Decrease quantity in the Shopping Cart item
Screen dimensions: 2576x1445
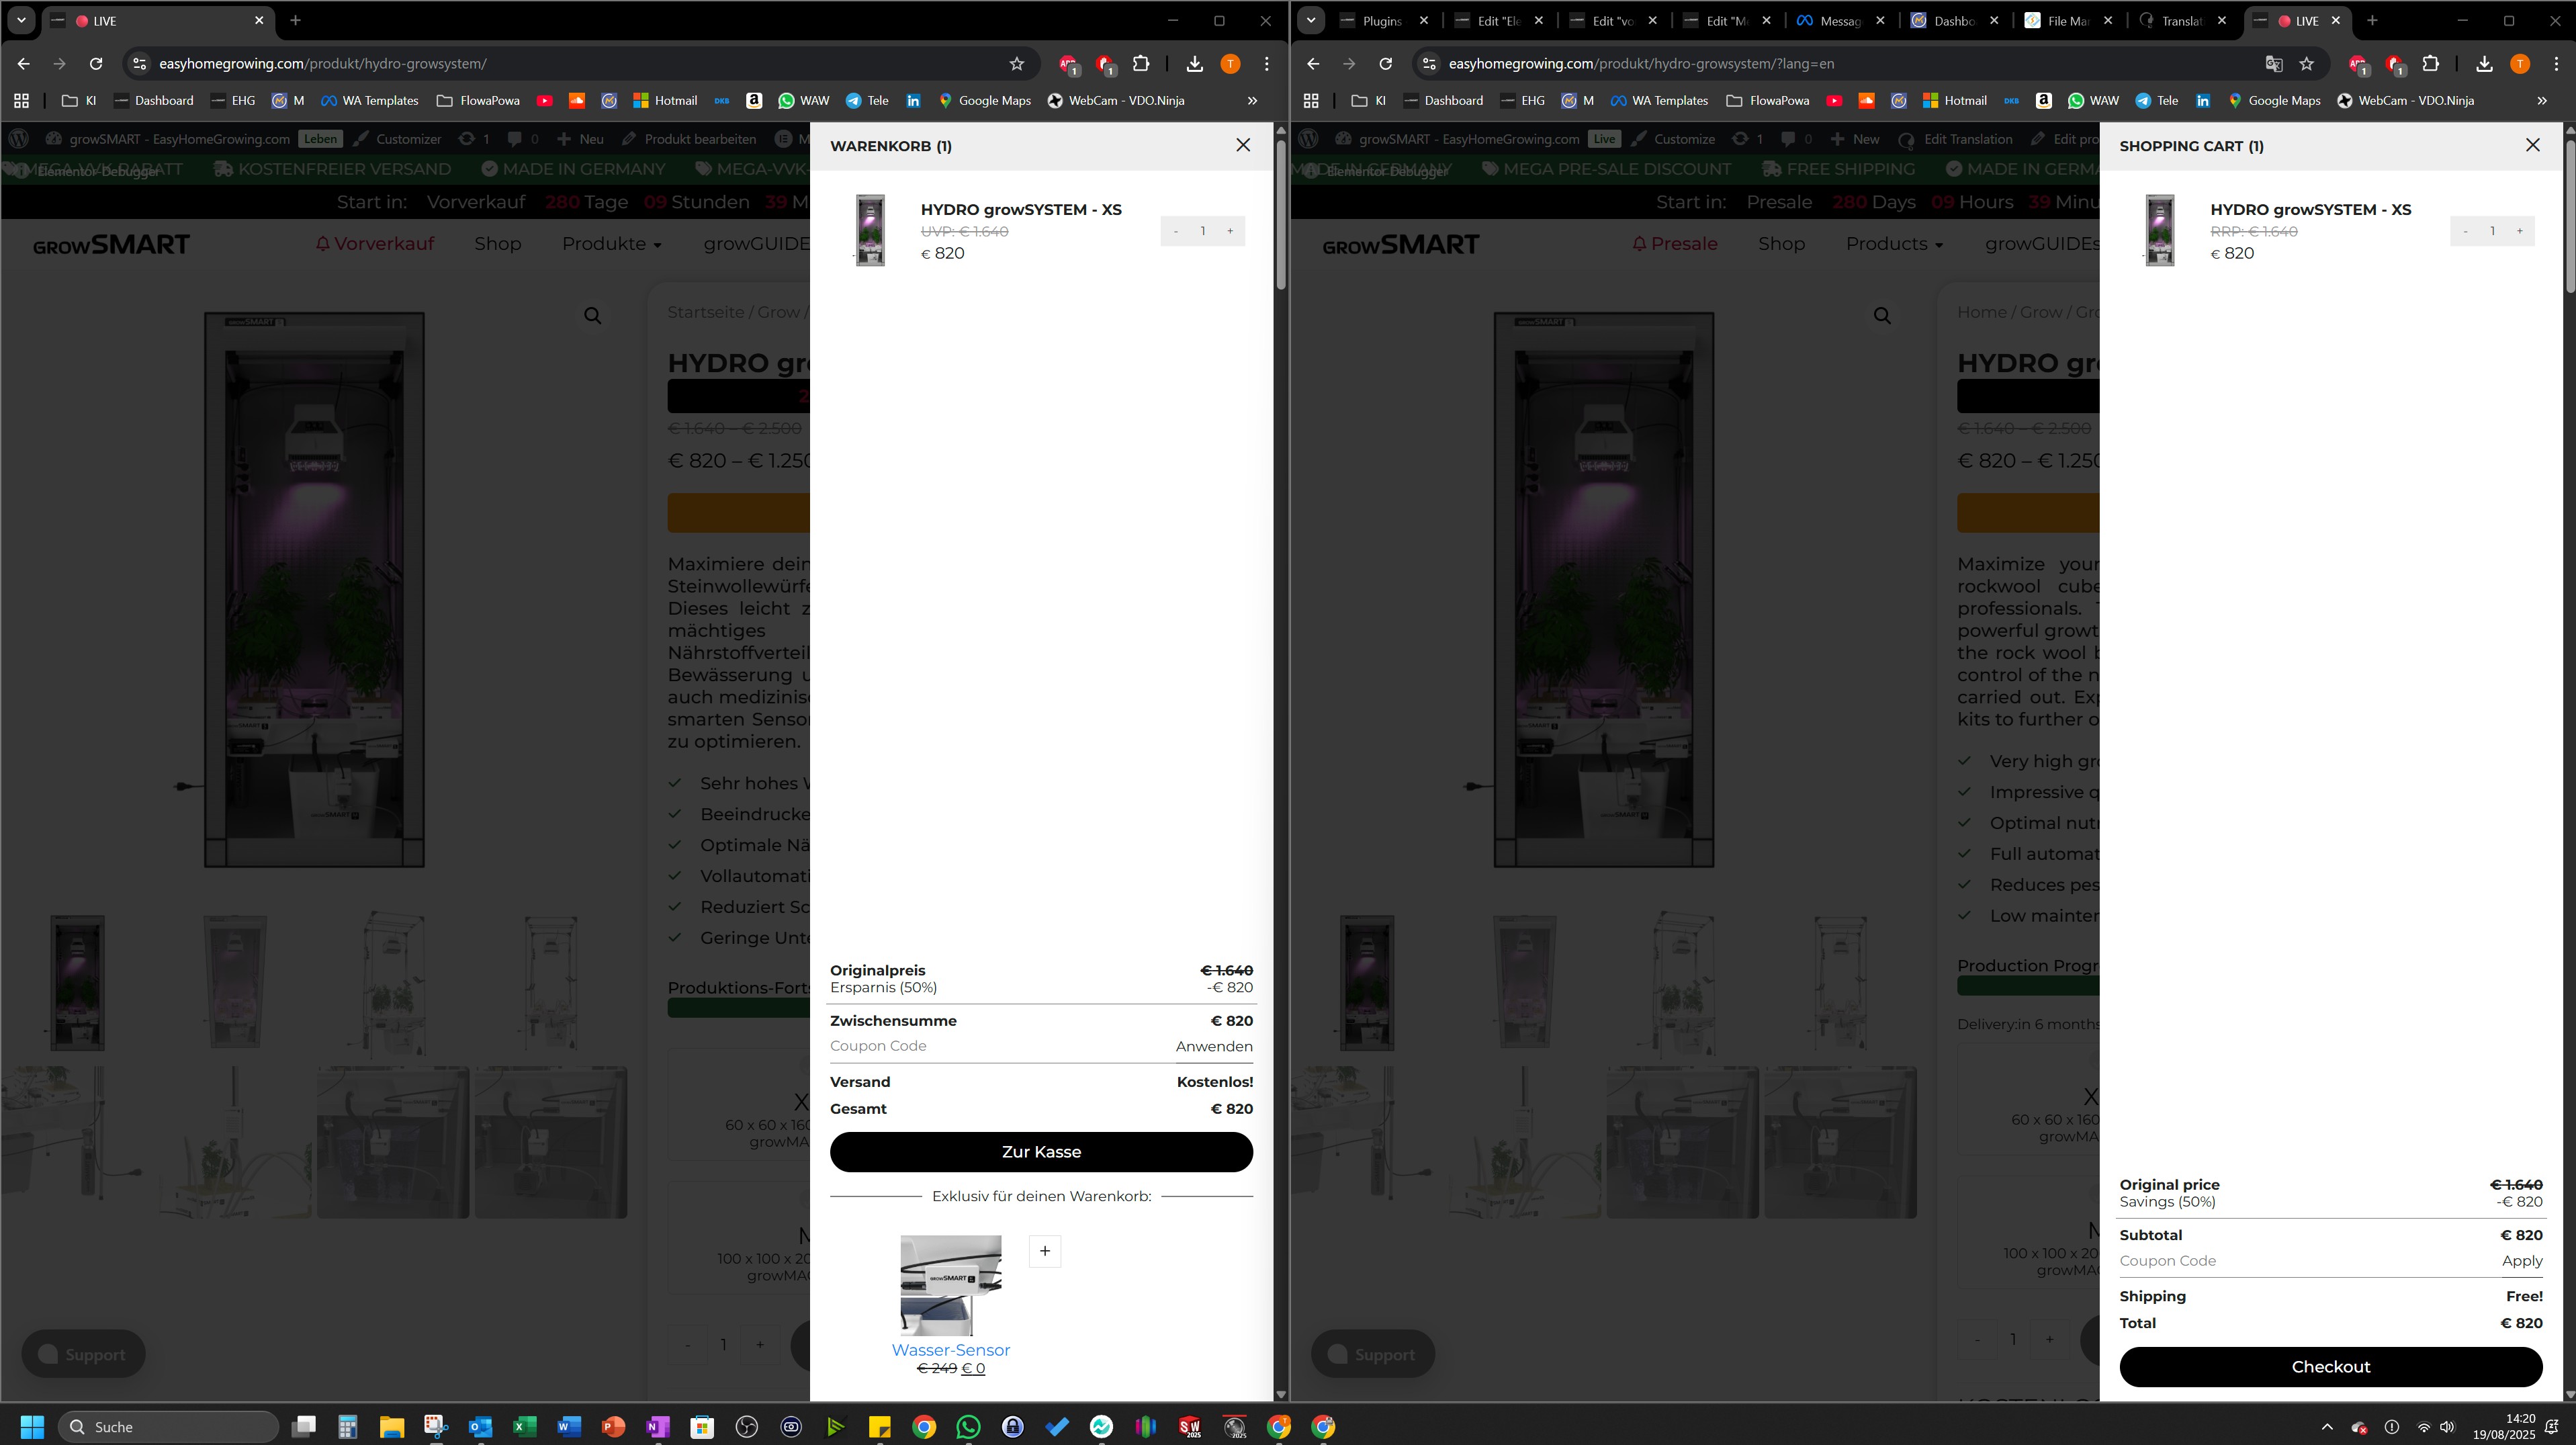tap(2465, 231)
